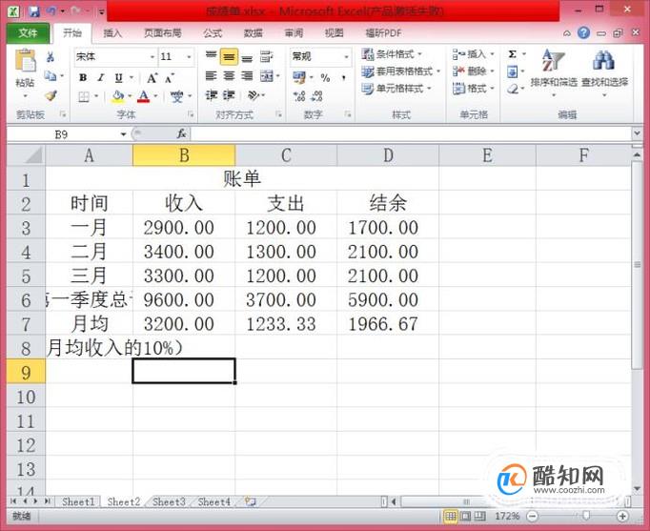Align text left
This screenshot has width=650, height=531.
pos(212,76)
